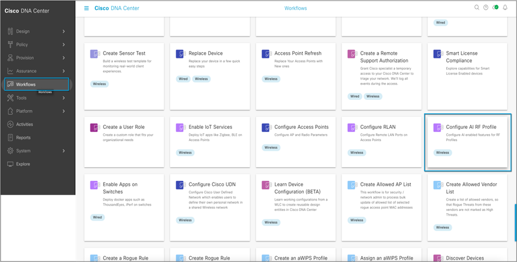The width and height of the screenshot is (517, 262).
Task: Click the Create Allowed AP List card icon
Action: (353, 185)
